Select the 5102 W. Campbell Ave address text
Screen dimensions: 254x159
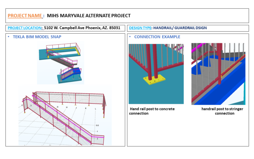[x=82, y=28]
